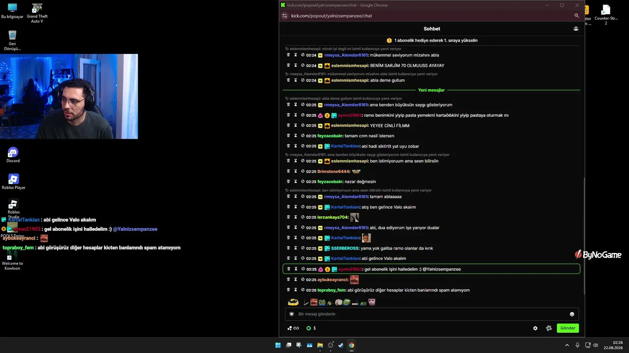Click the 'Yeni mesajlar' divider label
Screen dimensions: 629x353
click(431, 90)
